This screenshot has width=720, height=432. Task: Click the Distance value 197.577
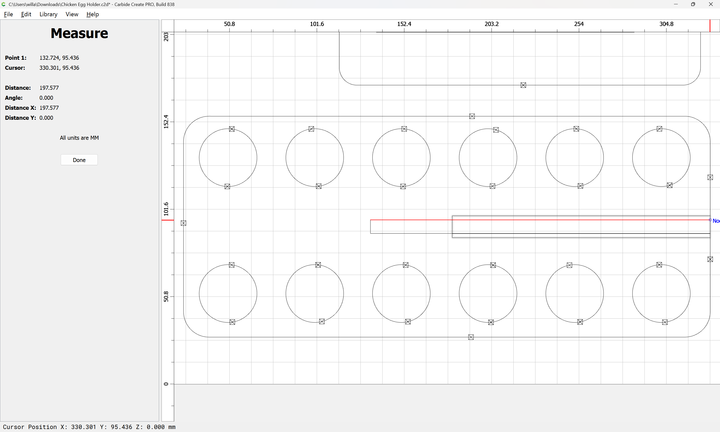tap(49, 87)
